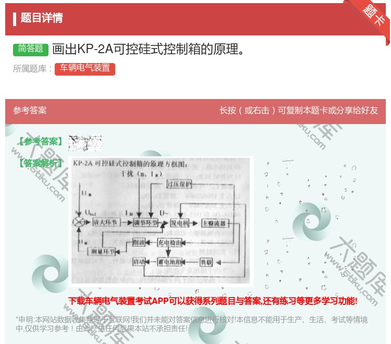Select the question title 画出KP-2A可控硅式控制箱的原理

tap(149, 49)
